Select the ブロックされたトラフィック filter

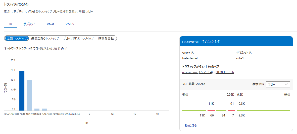(x=78, y=38)
